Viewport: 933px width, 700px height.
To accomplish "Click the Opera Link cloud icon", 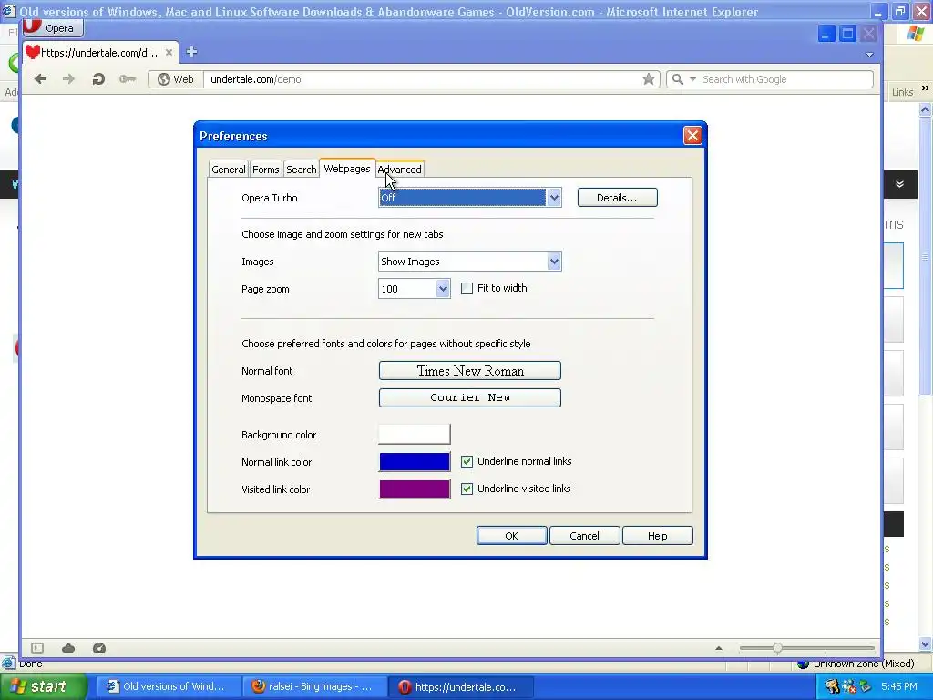I will coord(68,648).
